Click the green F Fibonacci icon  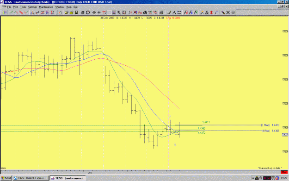pyautogui.click(x=196, y=12)
